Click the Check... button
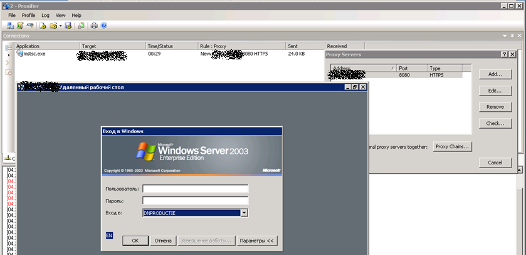The width and height of the screenshot is (526, 255). [495, 123]
